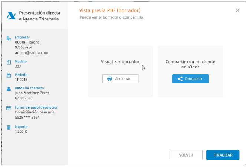Close the Vista previa PDF dialog
The width and height of the screenshot is (249, 167).
point(237,10)
